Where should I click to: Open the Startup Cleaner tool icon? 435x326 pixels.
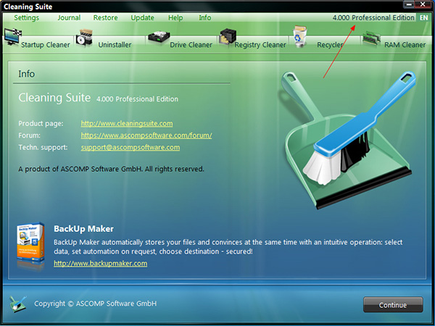(x=12, y=35)
